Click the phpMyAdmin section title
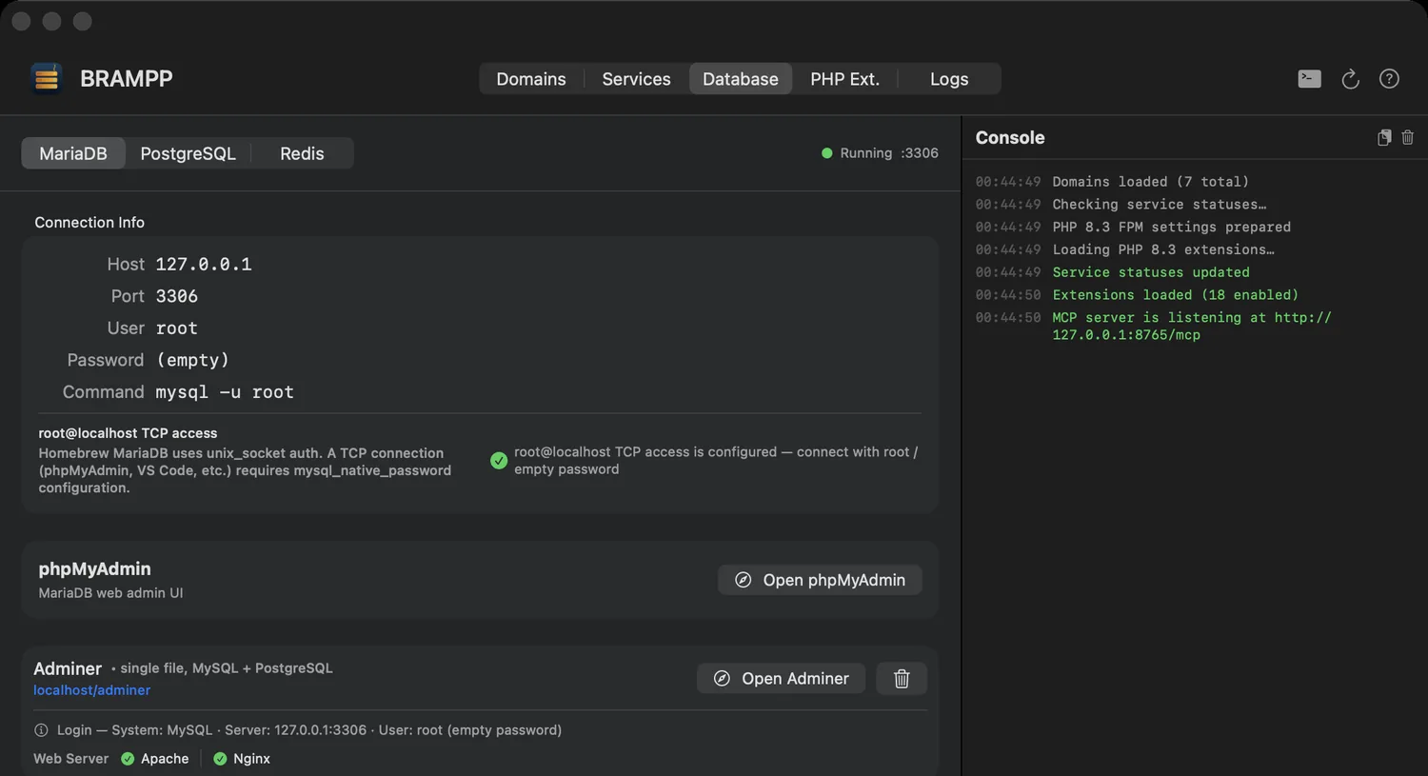1428x776 pixels. point(94,568)
